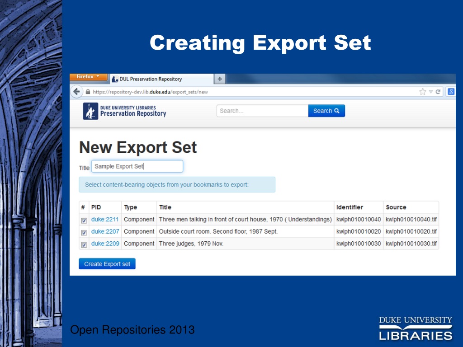
Task: Click the New Export Set heading
Action: click(x=138, y=147)
